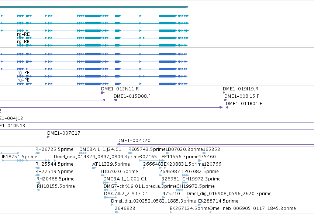
Task: Click the arrow glyph under DME1-015D08.F
Action: tap(115, 100)
